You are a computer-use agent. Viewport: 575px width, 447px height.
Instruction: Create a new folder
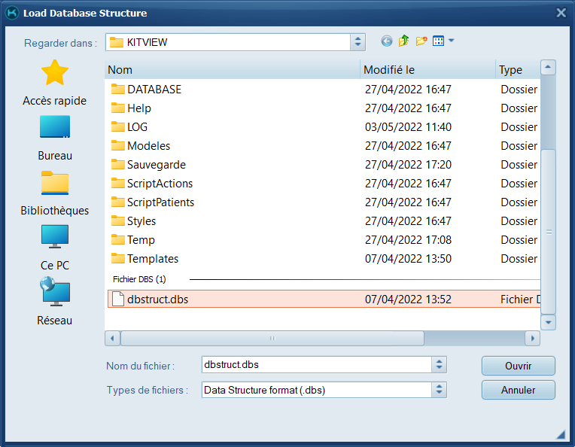tap(421, 41)
